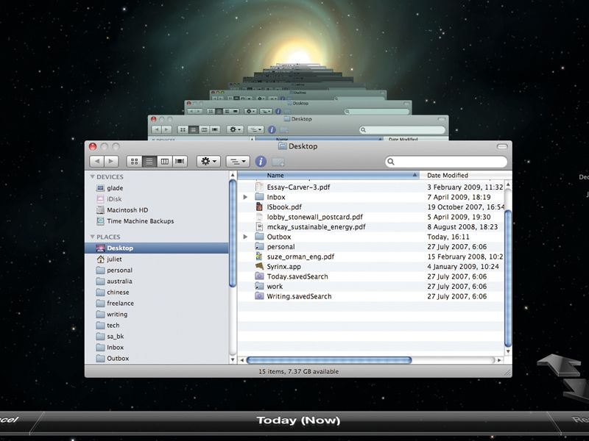This screenshot has width=589, height=441.
Task: Click the blue Get Info button
Action: click(x=261, y=162)
